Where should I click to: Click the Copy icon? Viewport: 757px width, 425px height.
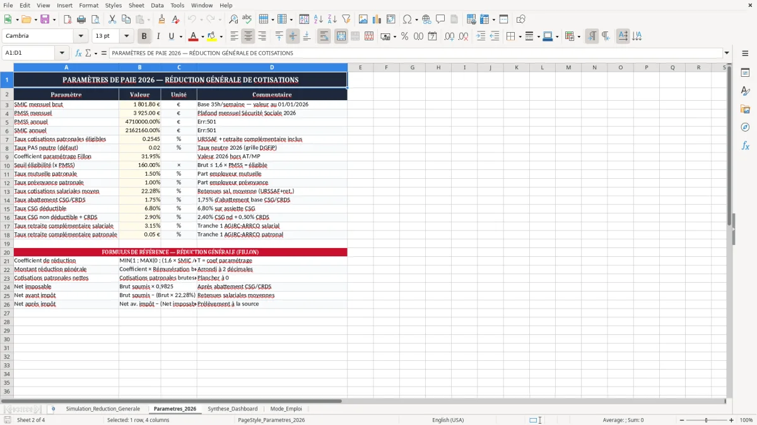[x=125, y=20]
